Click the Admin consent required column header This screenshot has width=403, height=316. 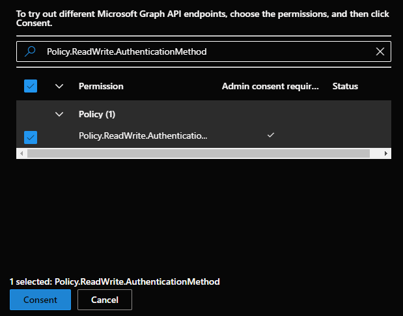coord(271,86)
